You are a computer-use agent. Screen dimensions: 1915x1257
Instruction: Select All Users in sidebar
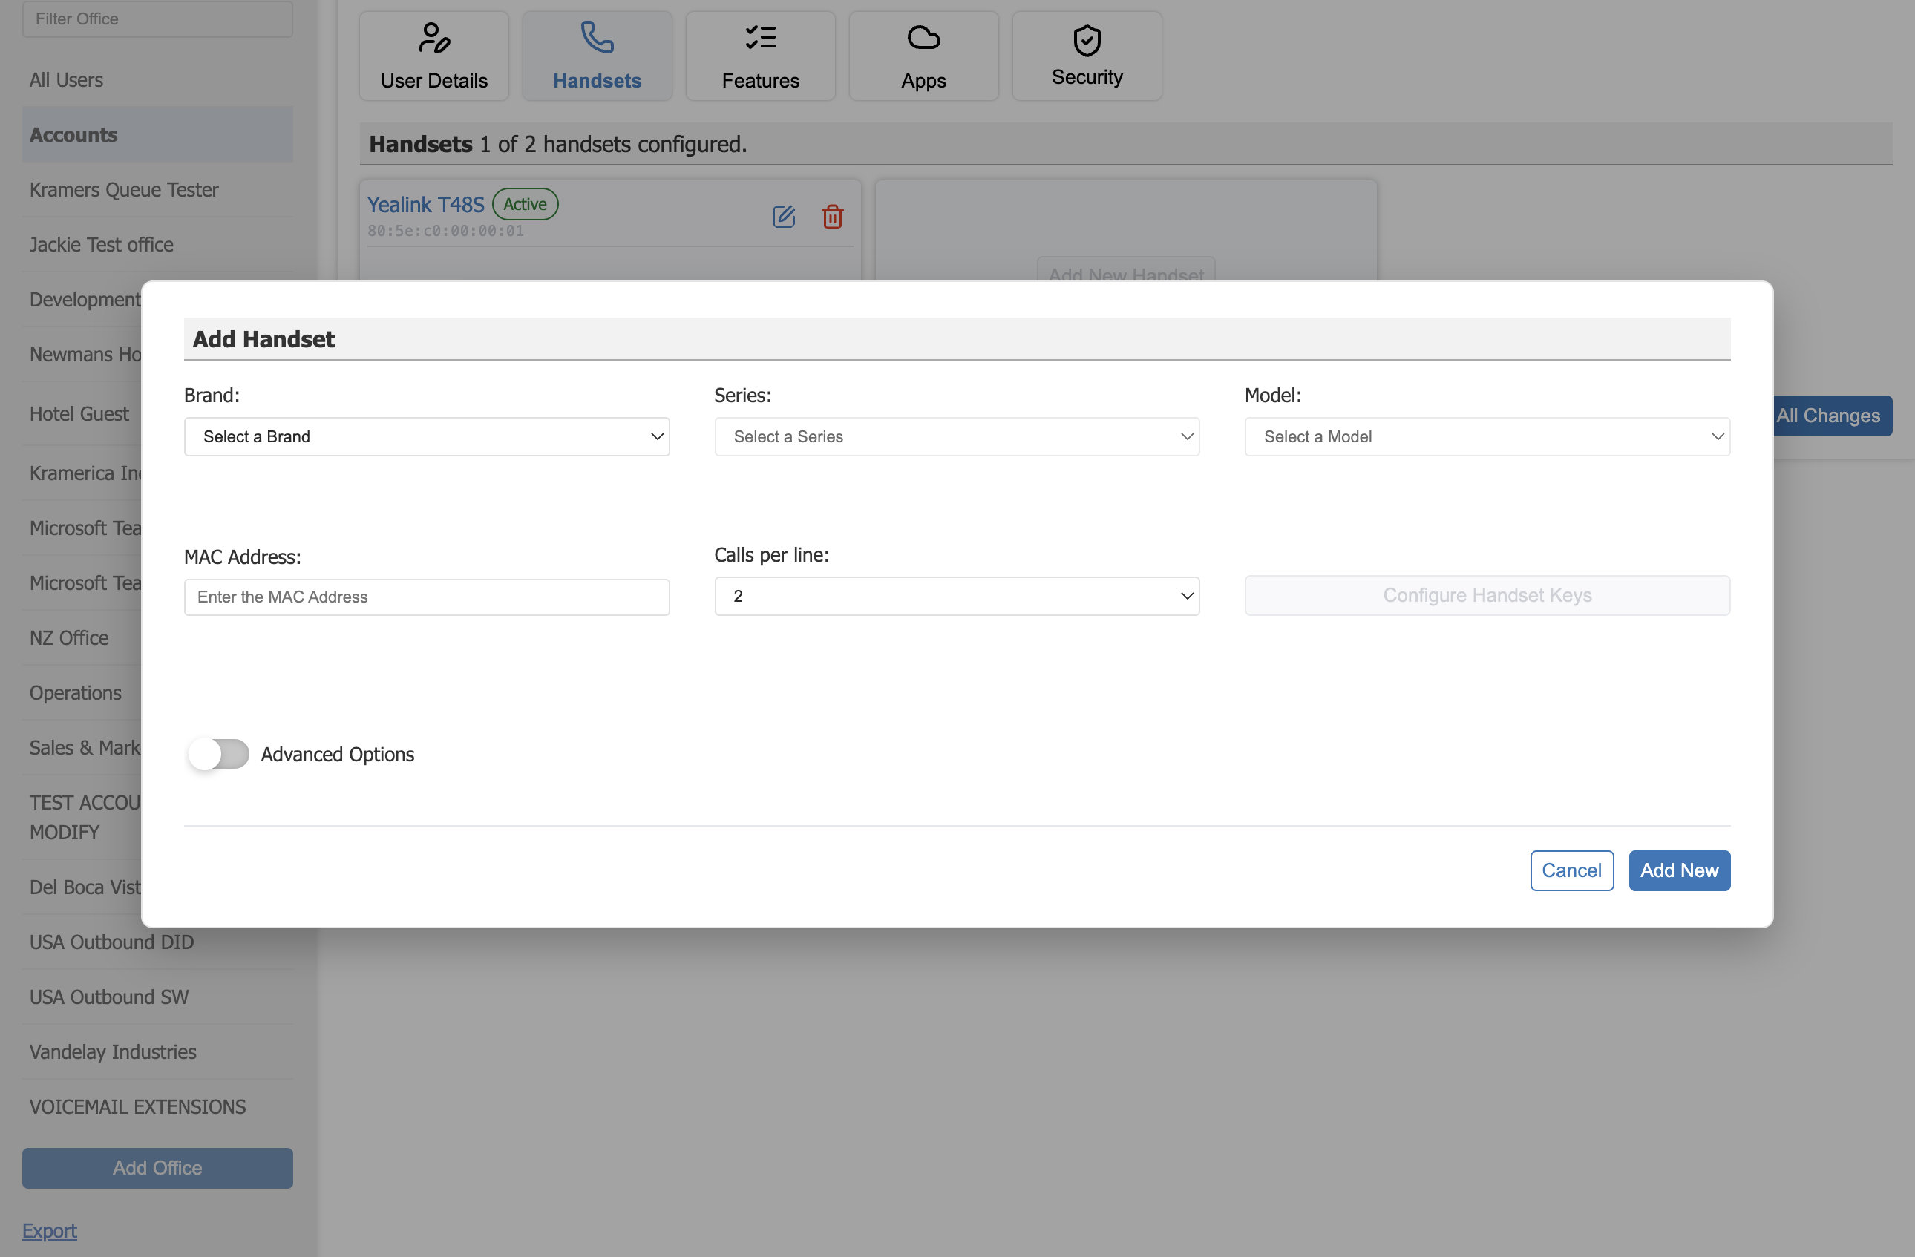(x=157, y=79)
